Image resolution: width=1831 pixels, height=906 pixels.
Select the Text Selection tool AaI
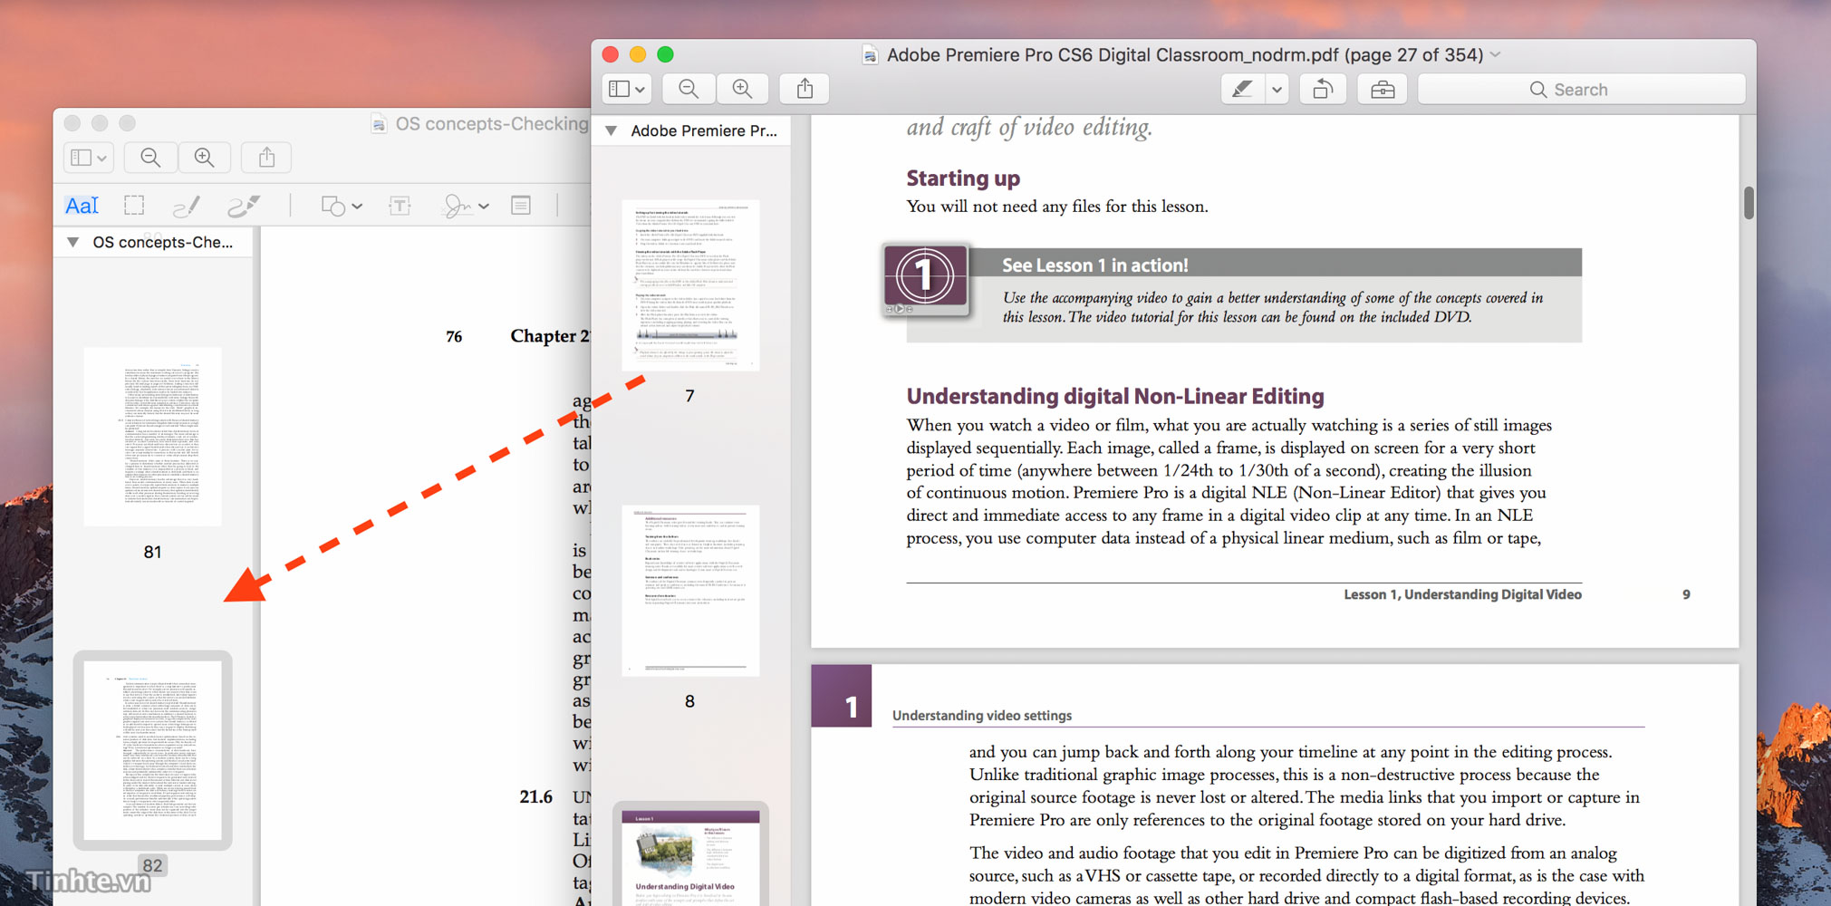[x=82, y=206]
